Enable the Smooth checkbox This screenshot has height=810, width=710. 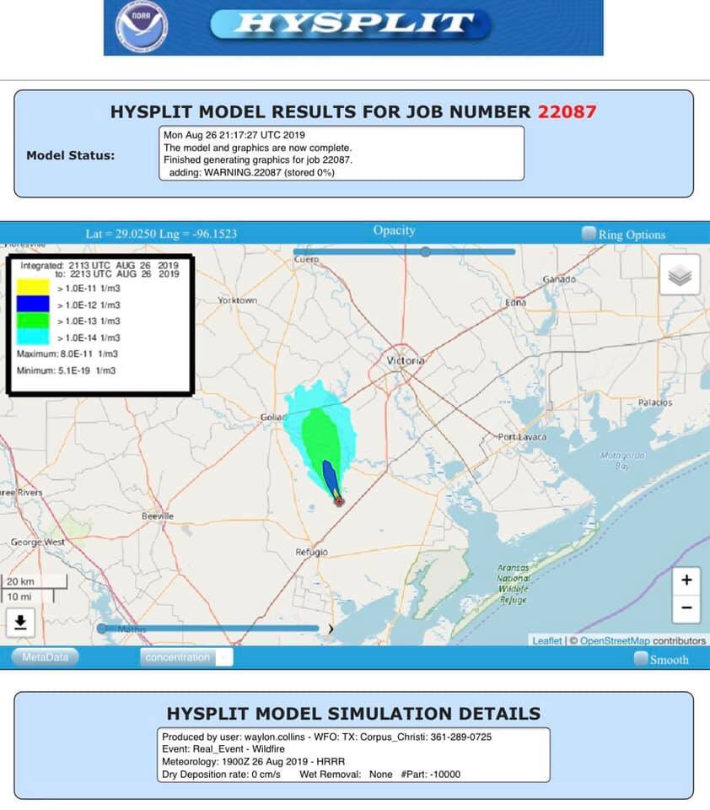click(641, 658)
